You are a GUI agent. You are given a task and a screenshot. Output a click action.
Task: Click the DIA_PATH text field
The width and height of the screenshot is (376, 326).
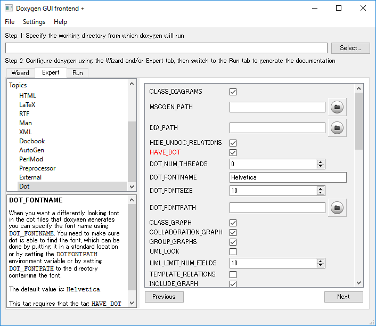pyautogui.click(x=277, y=128)
